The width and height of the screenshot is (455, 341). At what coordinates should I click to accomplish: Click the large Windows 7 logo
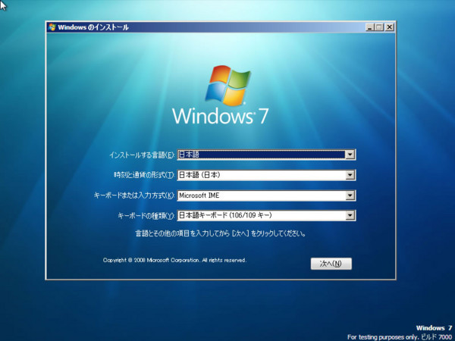pyautogui.click(x=221, y=95)
